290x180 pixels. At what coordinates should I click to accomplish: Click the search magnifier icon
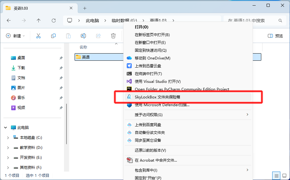tap(280, 21)
